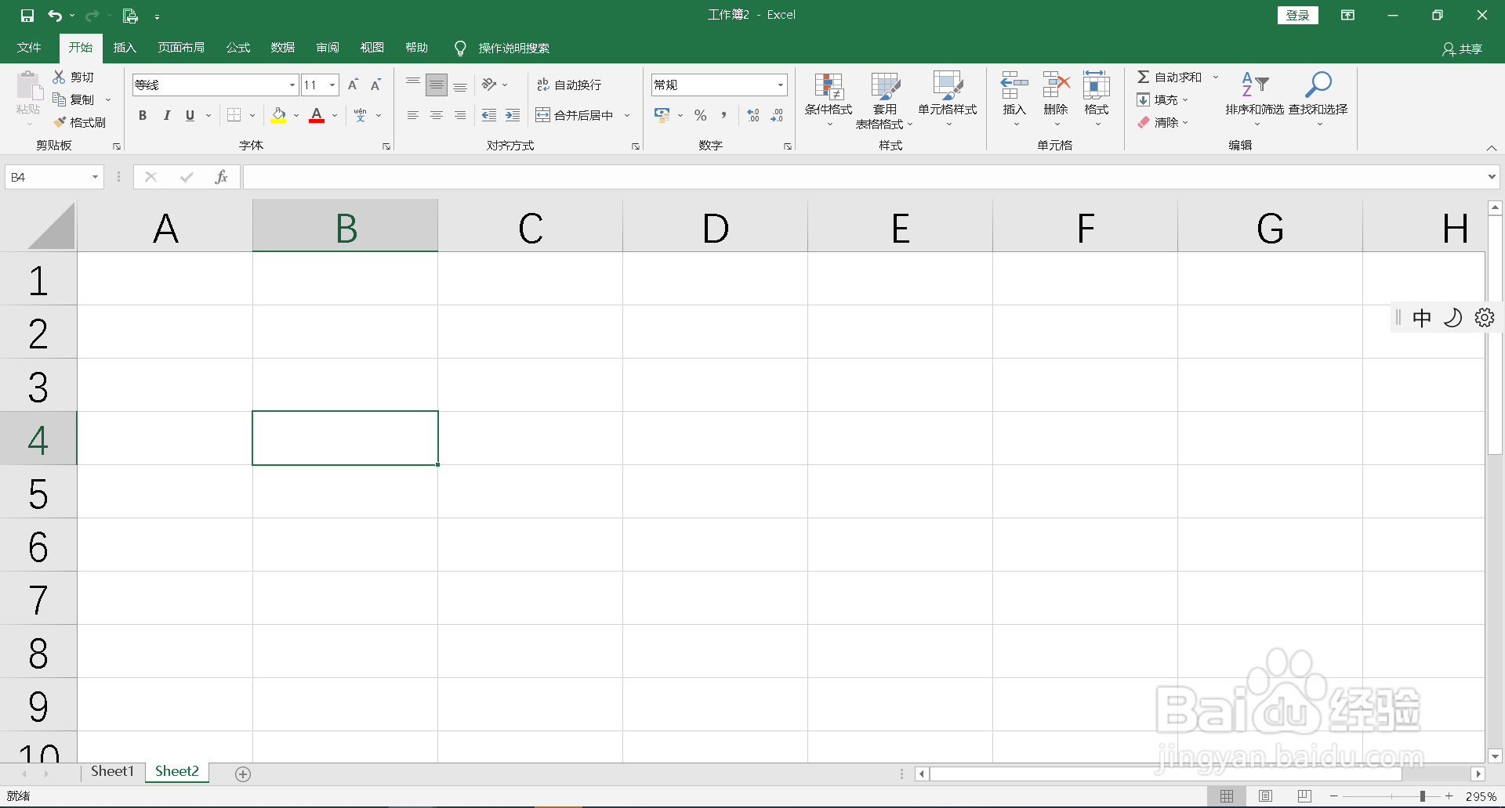This screenshot has width=1505, height=808.
Task: Toggle Underline formatting
Action: 190,115
